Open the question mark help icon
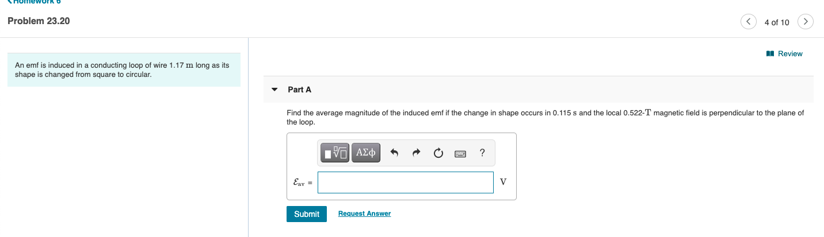Viewport: 824px width, 237px height. tap(482, 153)
